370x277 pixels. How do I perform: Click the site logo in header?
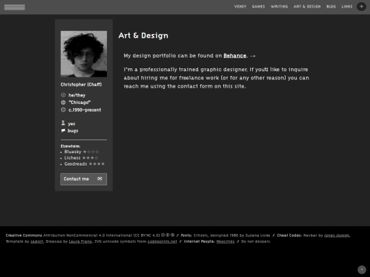tap(14, 8)
